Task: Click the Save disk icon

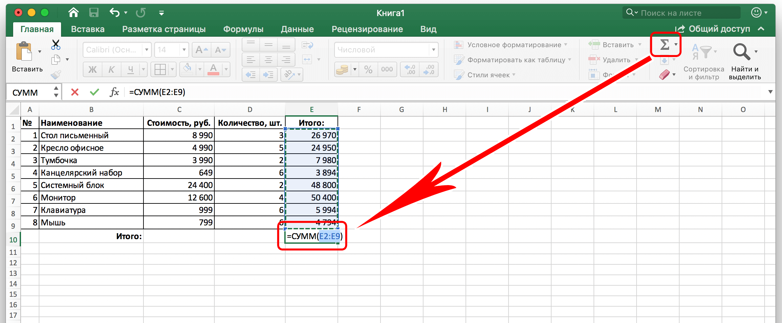Action: point(94,13)
